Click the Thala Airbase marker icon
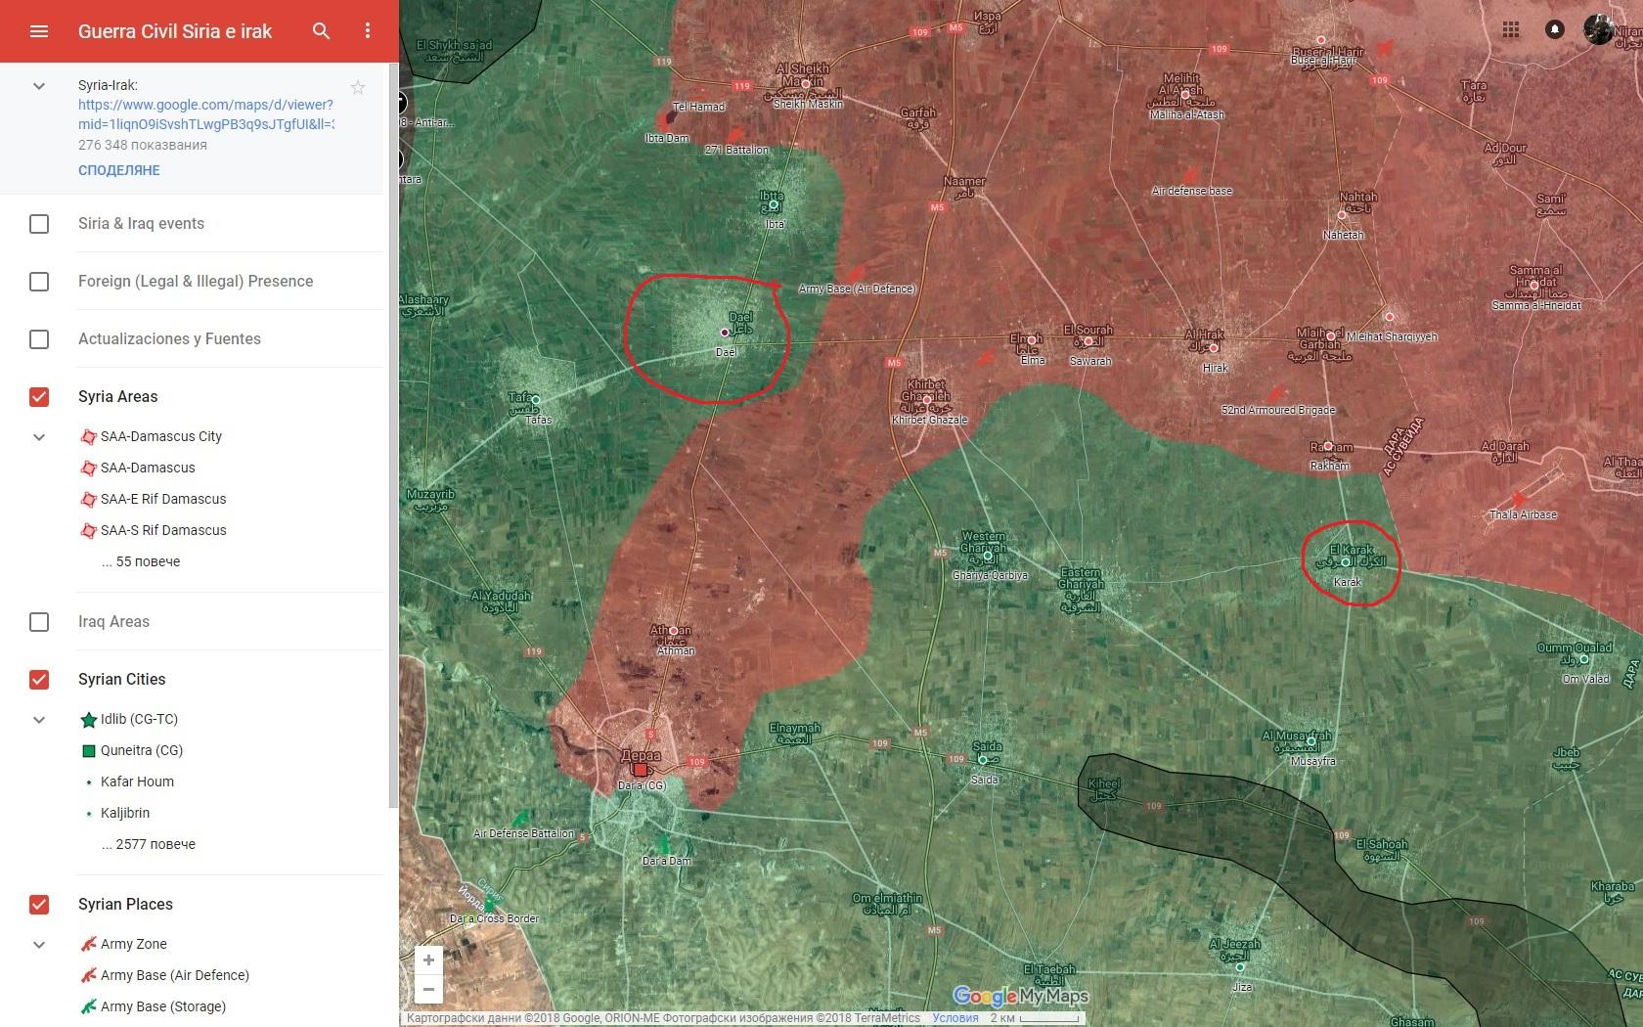 pyautogui.click(x=1518, y=499)
